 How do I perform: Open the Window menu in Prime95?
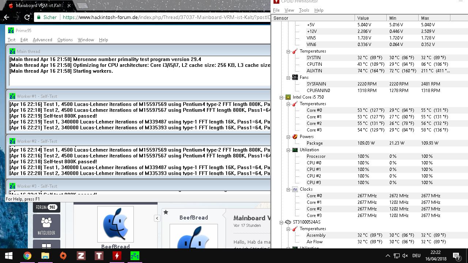pos(86,40)
